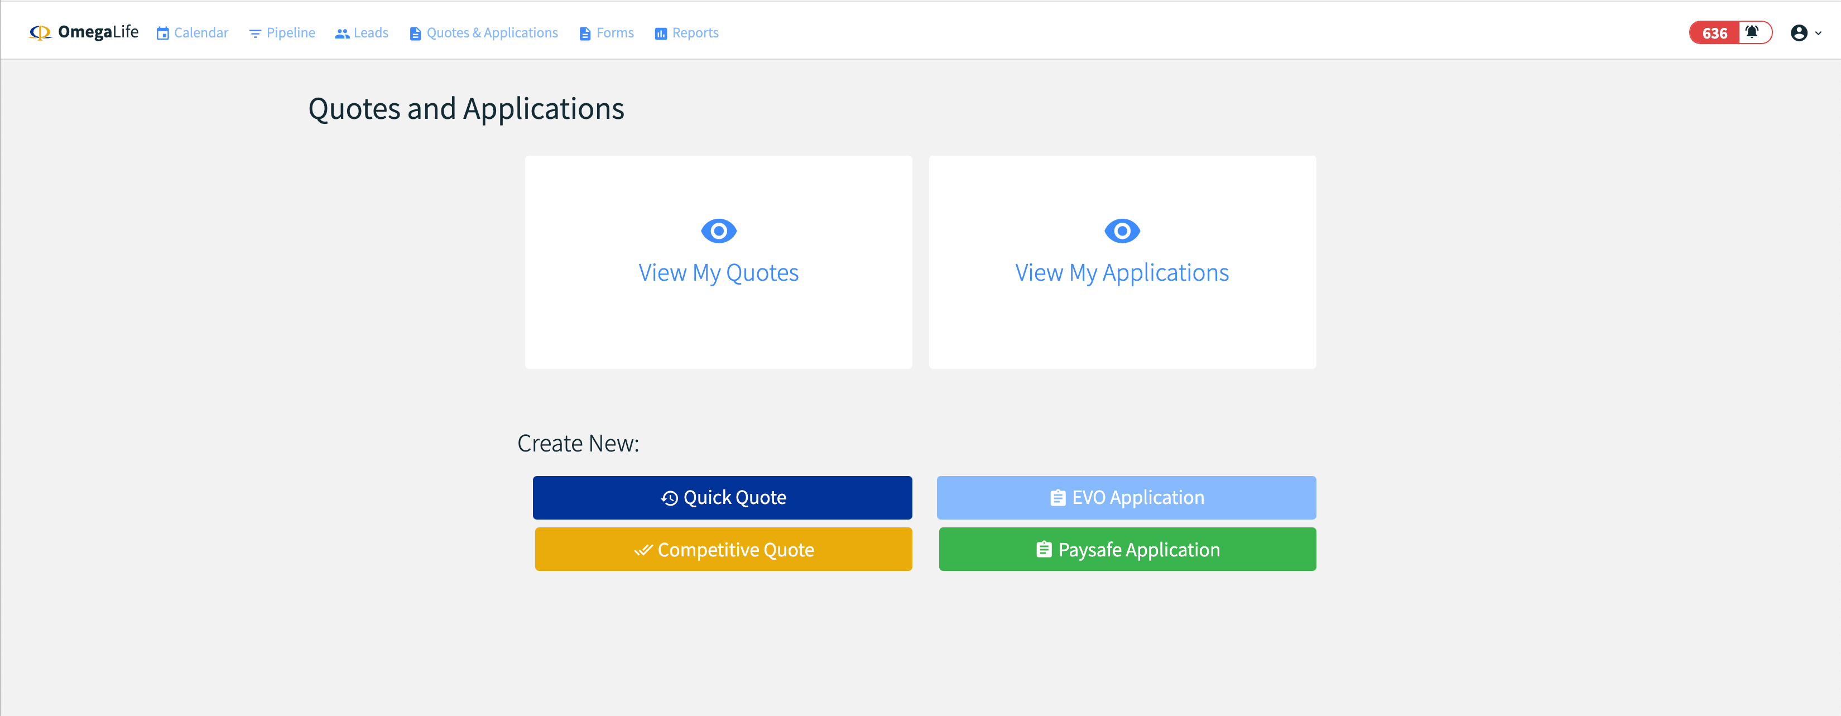
Task: Open the Reports nav item
Action: click(x=687, y=33)
